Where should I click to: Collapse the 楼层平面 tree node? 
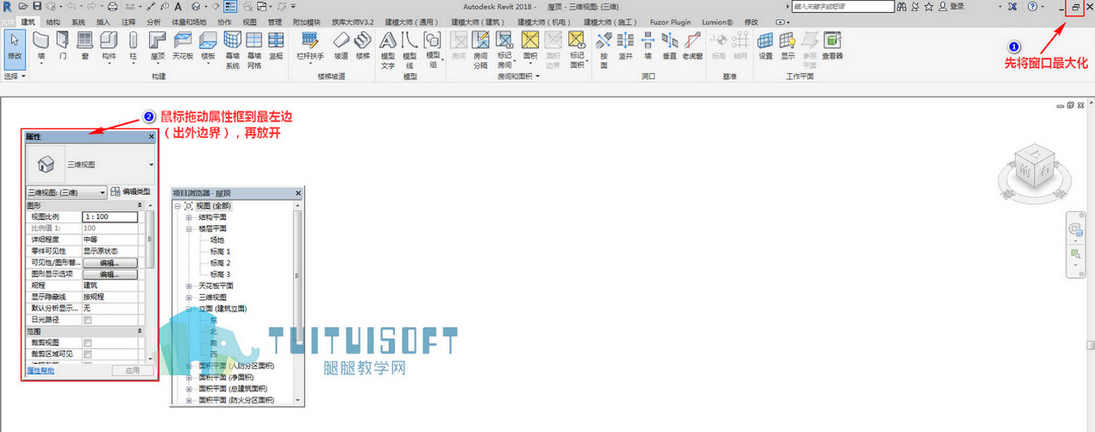click(189, 229)
